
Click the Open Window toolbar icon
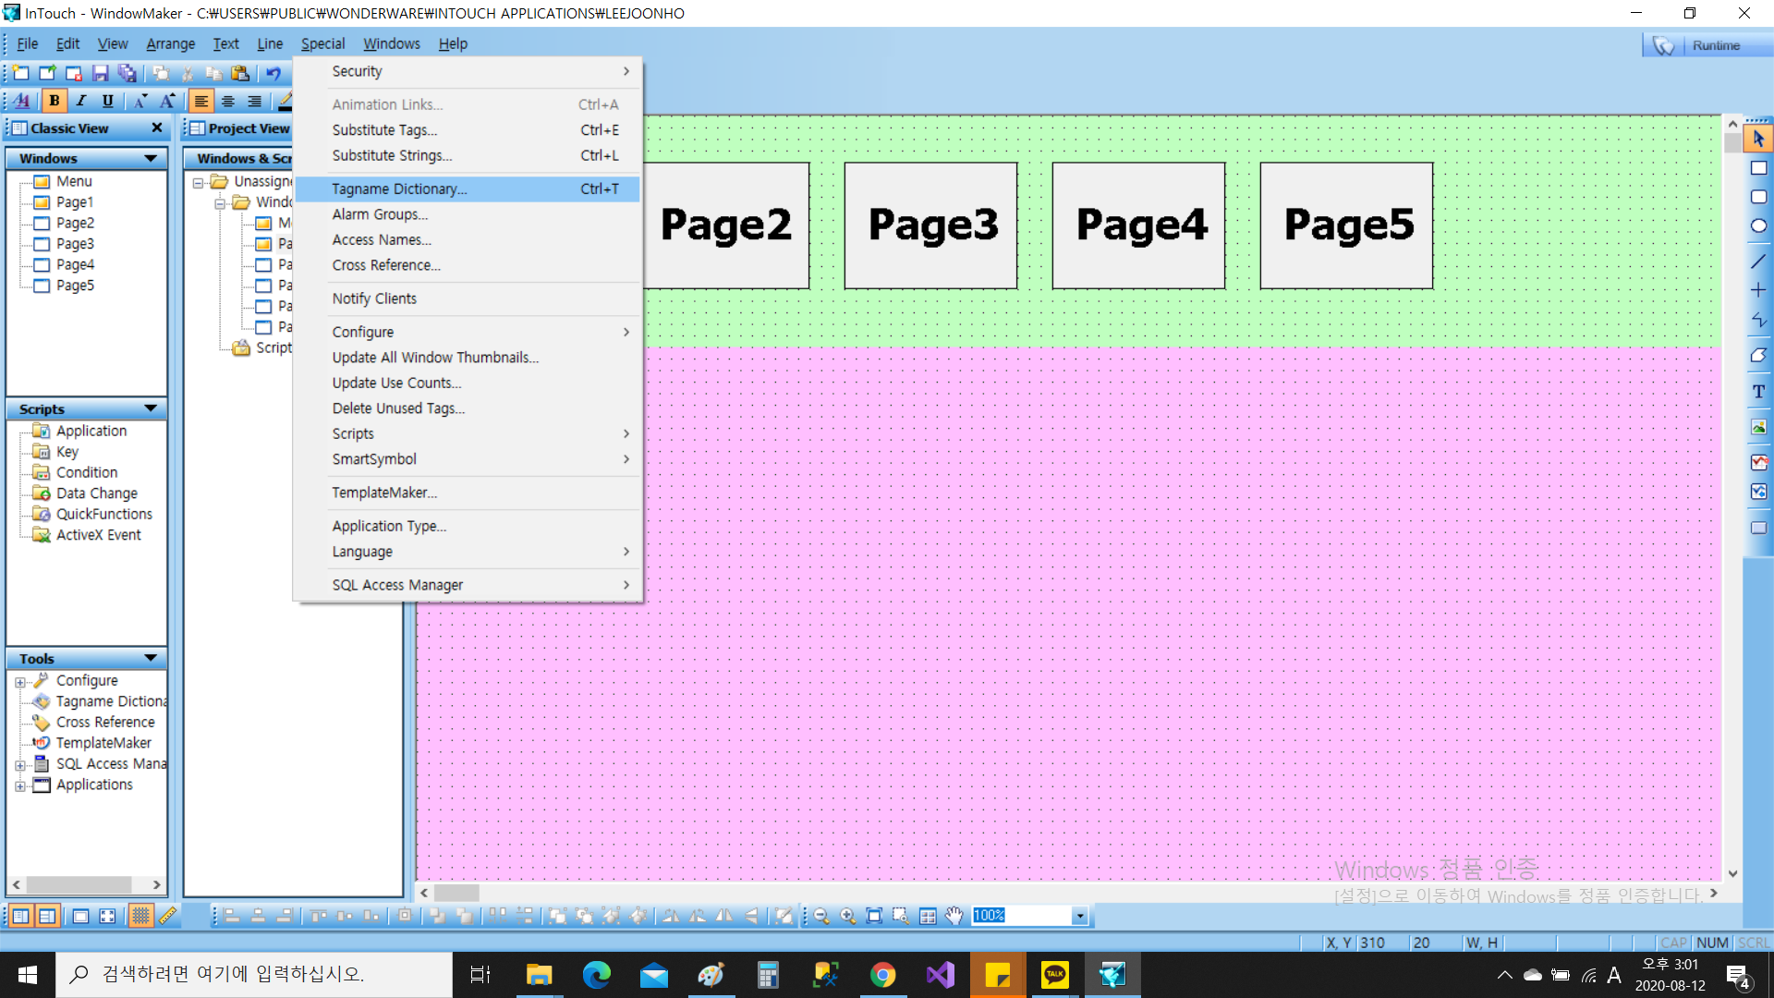click(x=47, y=73)
